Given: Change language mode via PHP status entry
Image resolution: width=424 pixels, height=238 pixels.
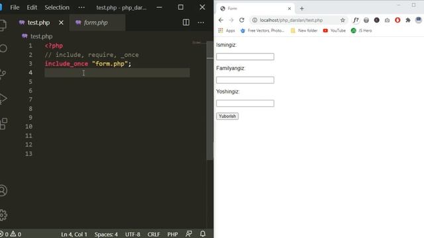Looking at the screenshot, I should tap(172, 234).
